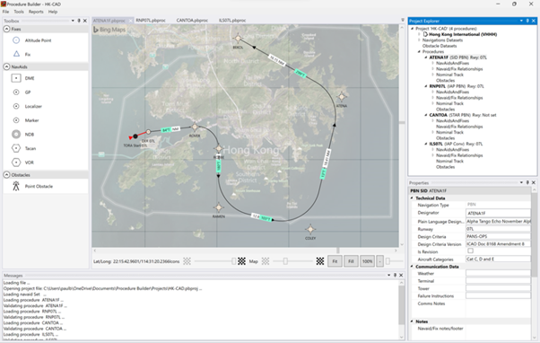Switch to the ILS07L.pbproc tab
Image resolution: width=540 pixels, height=343 pixels.
(232, 21)
